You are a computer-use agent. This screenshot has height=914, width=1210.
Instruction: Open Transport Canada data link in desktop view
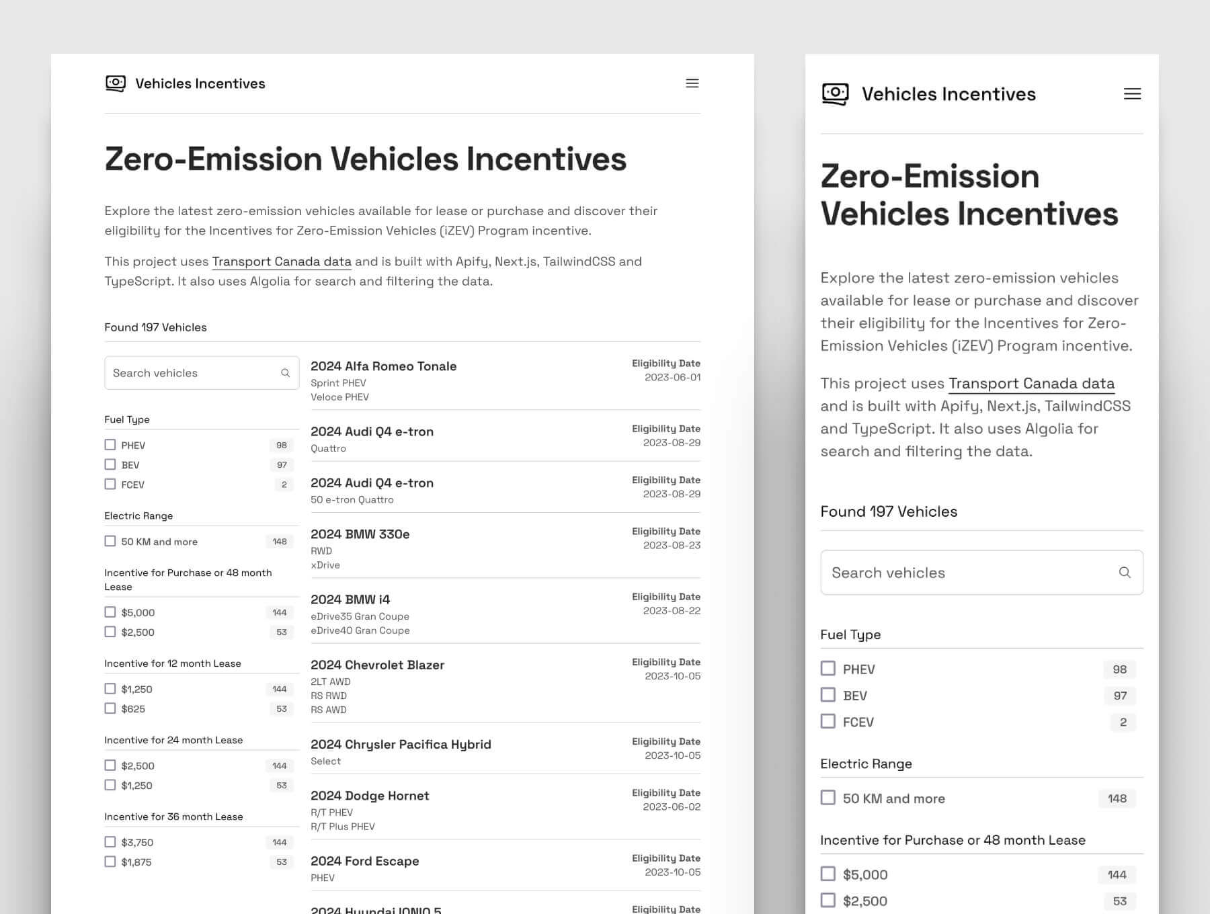tap(282, 261)
